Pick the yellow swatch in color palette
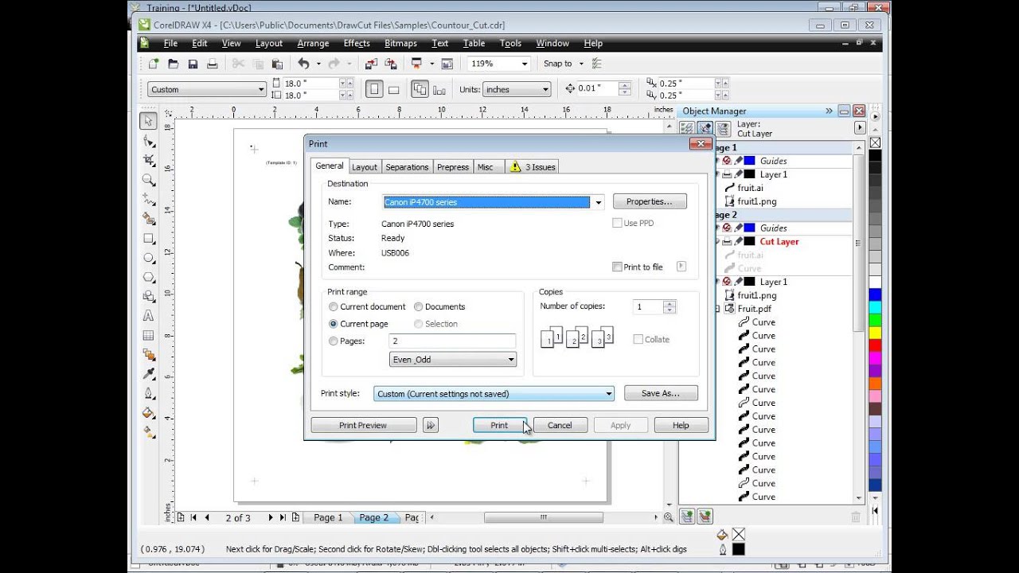The height and width of the screenshot is (573, 1019). pos(875,333)
